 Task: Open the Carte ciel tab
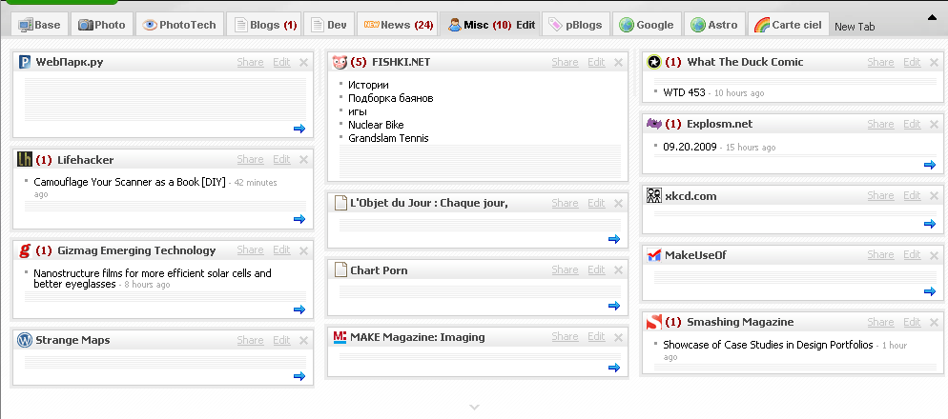[789, 25]
